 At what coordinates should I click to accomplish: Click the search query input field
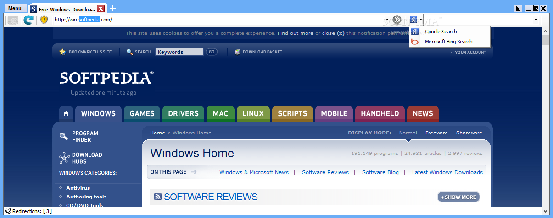[477, 20]
